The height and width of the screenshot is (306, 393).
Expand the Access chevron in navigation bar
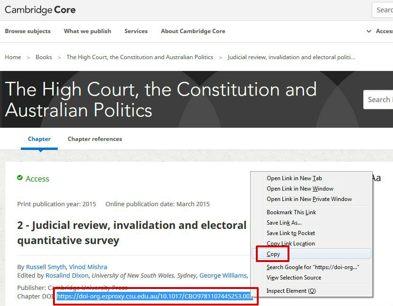click(369, 31)
